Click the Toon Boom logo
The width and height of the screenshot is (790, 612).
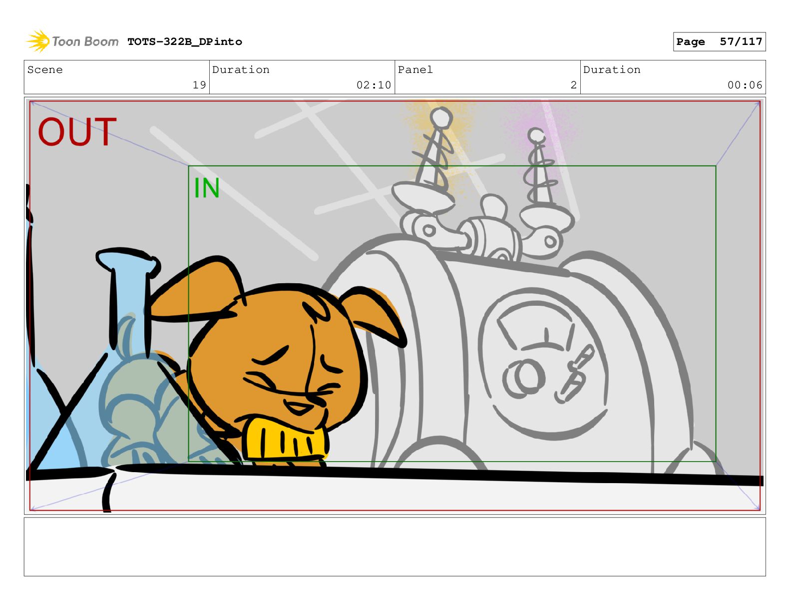pyautogui.click(x=72, y=41)
